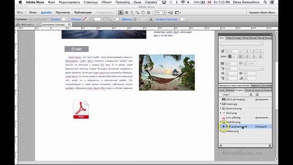
Task: Open the Apple menu
Action: coord(20,2)
